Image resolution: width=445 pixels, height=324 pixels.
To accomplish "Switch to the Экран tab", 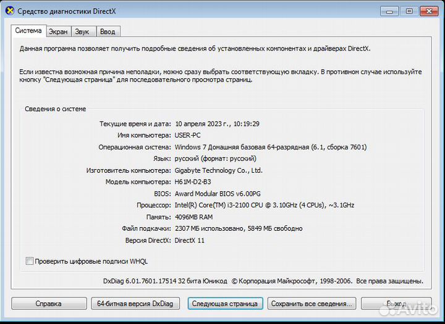I will click(58, 31).
